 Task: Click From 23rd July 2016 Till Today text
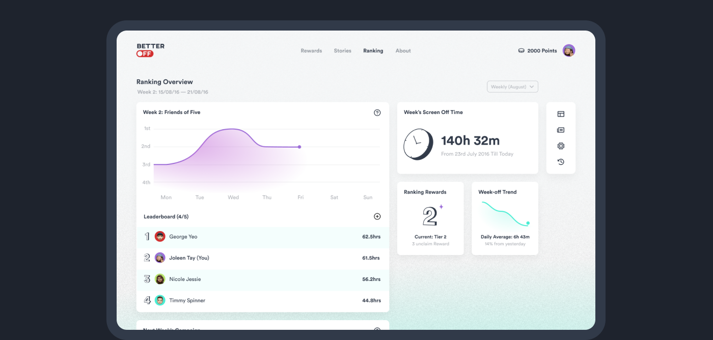[x=477, y=154]
